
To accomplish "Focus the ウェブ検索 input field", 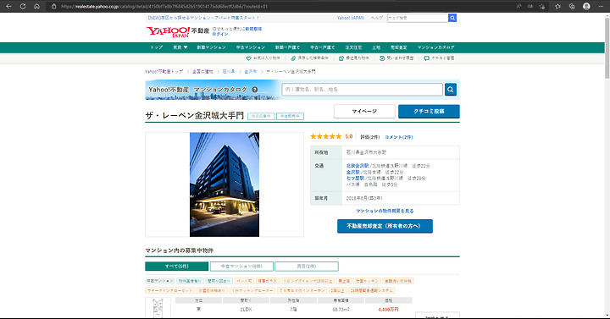I will [418, 18].
